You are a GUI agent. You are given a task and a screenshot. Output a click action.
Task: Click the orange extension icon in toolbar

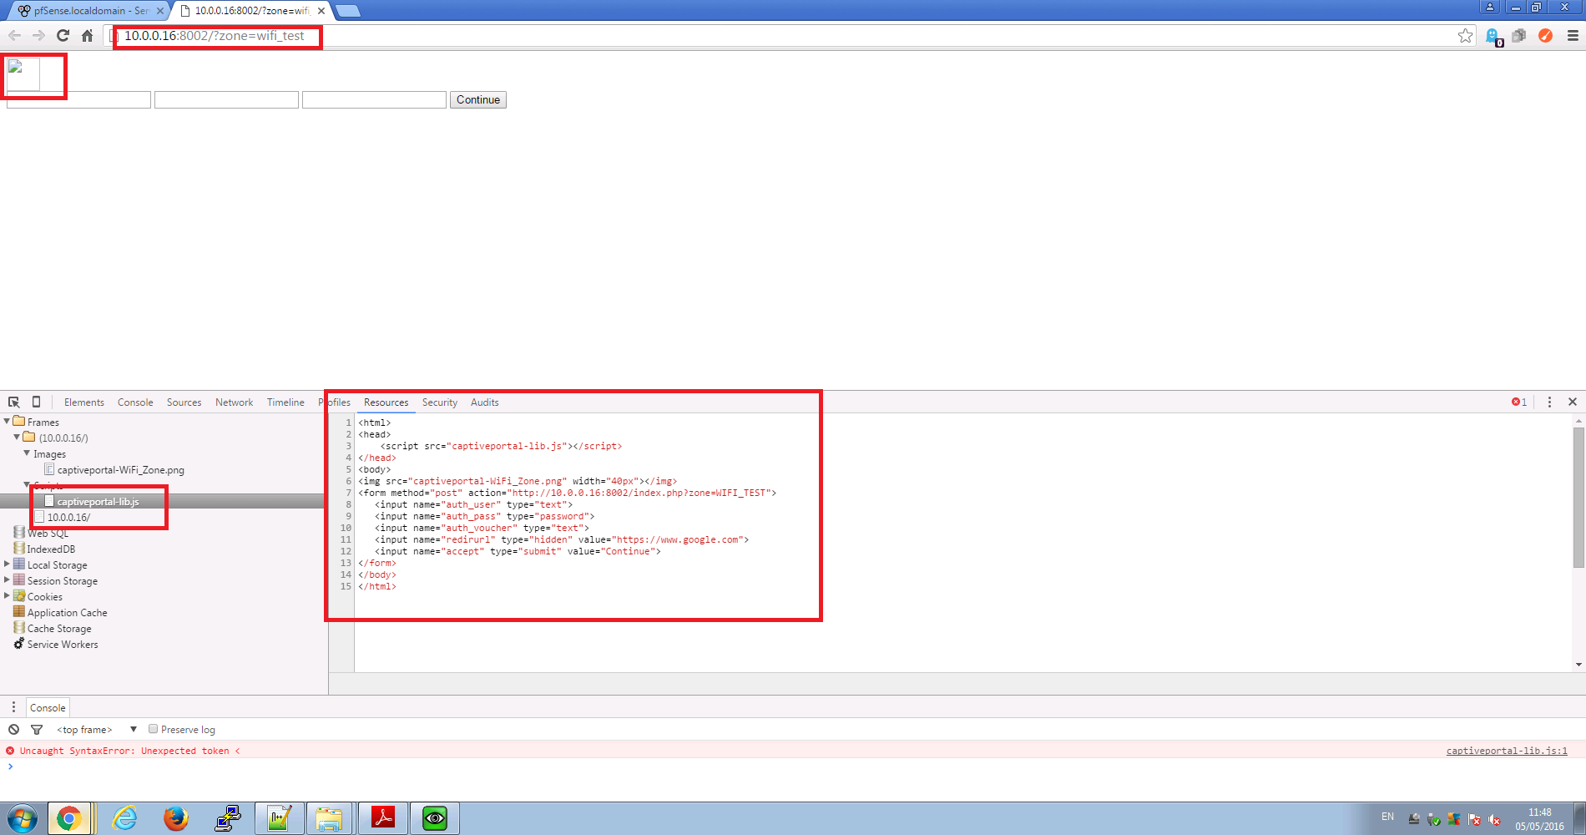click(x=1546, y=35)
